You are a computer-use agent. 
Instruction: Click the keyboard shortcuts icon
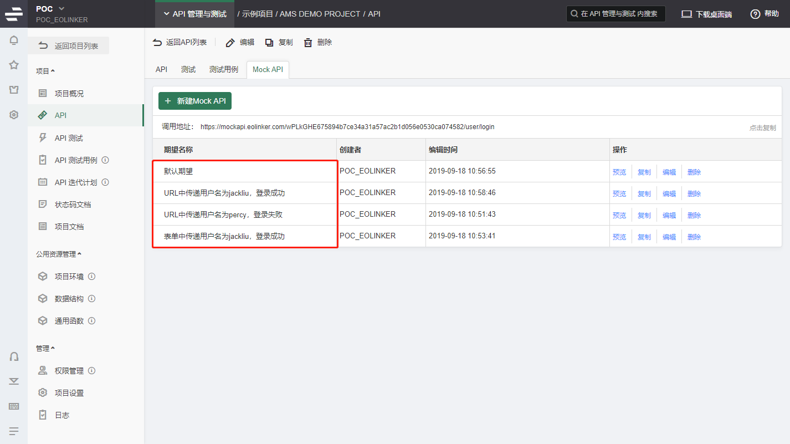pyautogui.click(x=14, y=406)
